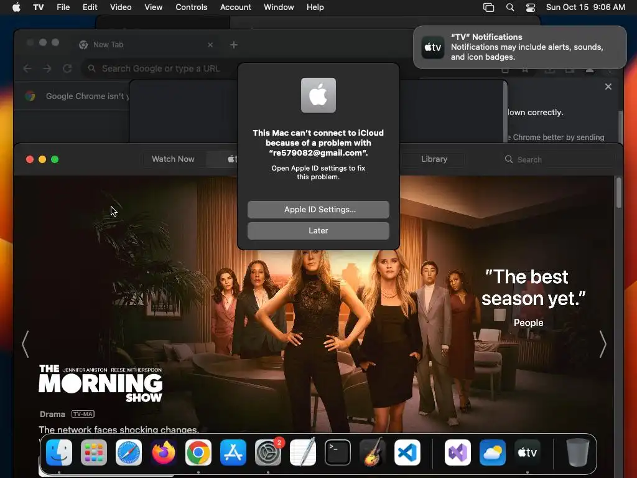Image resolution: width=637 pixels, height=478 pixels.
Task: Open Launchpad from the Dock
Action: (94, 452)
